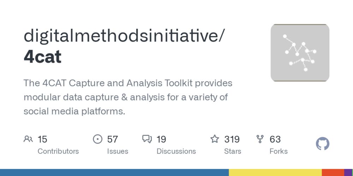353x176 pixels.
Task: Click the repository description text
Action: click(x=128, y=97)
